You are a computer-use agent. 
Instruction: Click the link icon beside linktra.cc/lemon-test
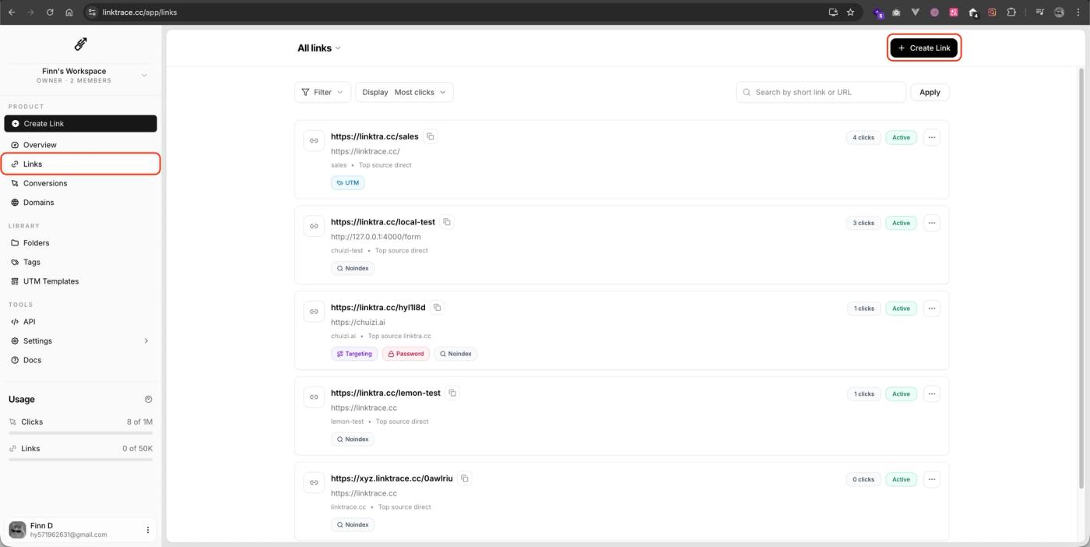[314, 397]
